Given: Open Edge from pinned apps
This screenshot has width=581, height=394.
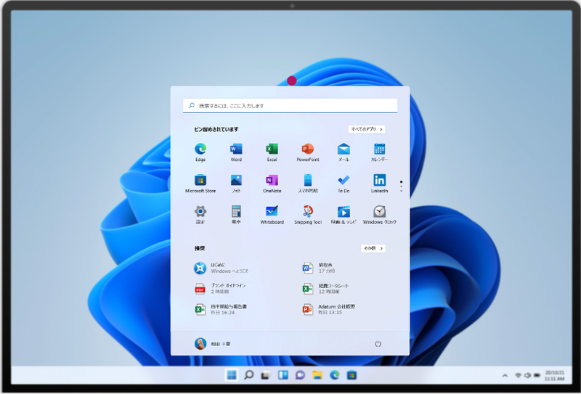Looking at the screenshot, I should [200, 152].
